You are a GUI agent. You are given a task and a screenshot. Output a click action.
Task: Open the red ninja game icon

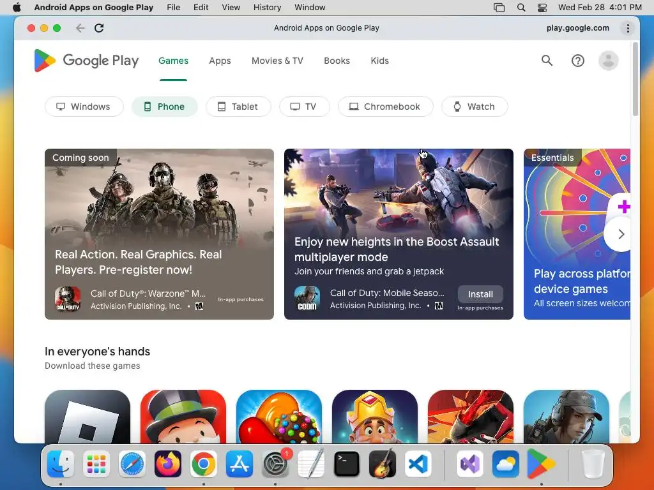tap(471, 416)
